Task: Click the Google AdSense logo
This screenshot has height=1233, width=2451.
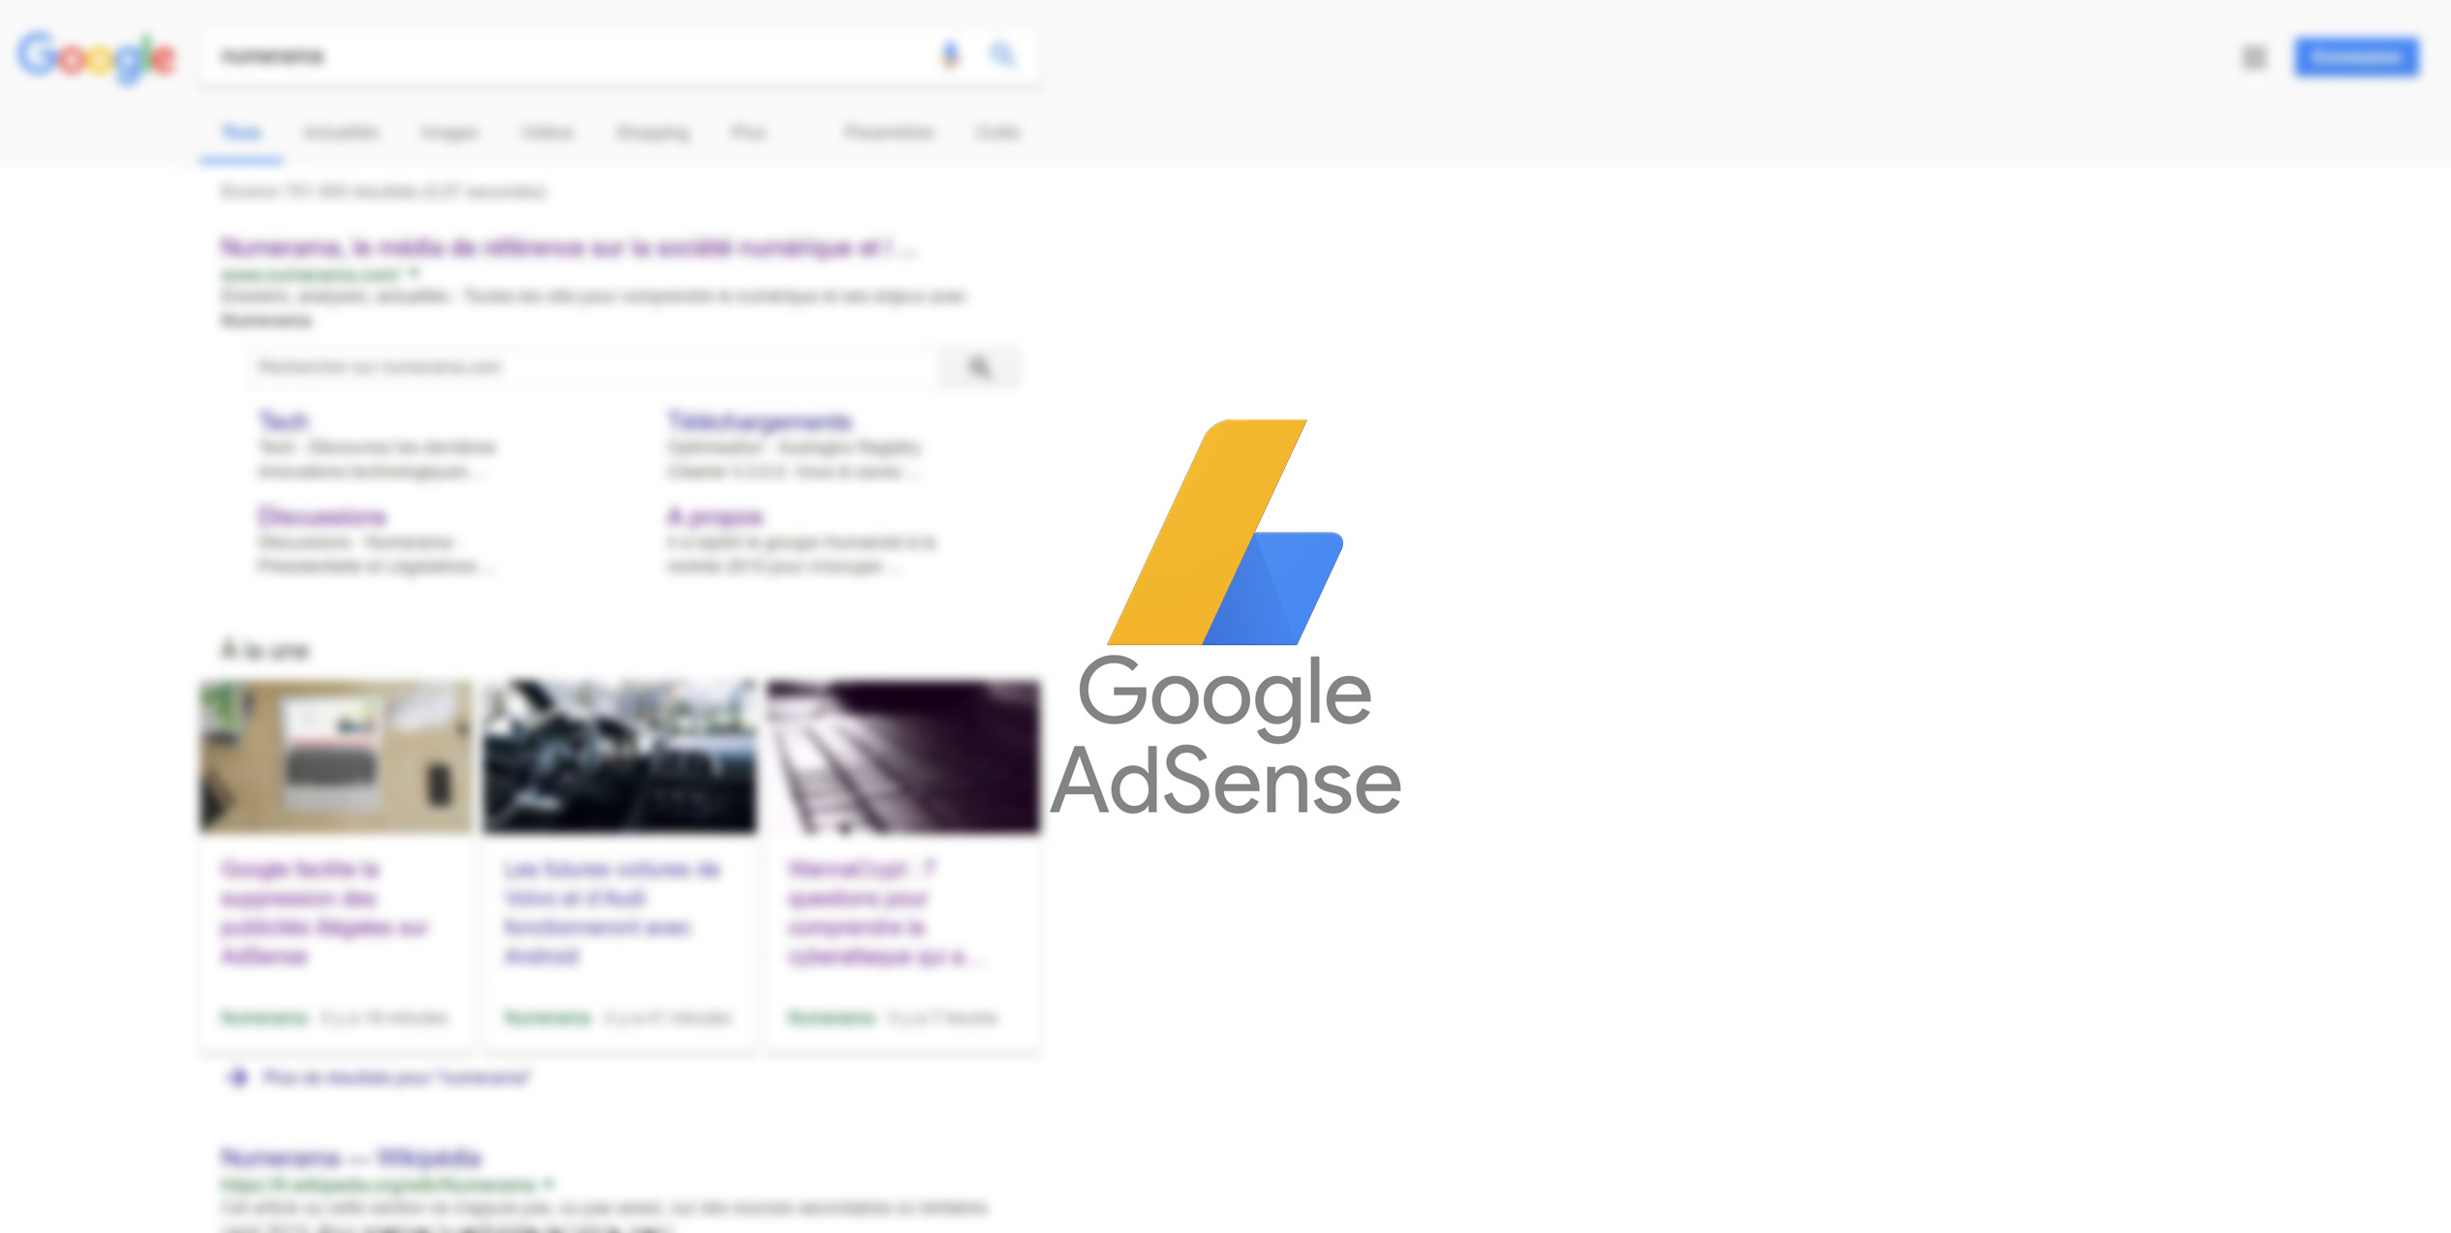Action: tap(1226, 617)
